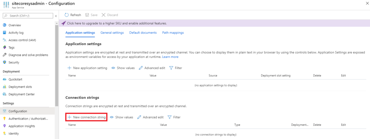
Task: Click Name column header in Application settings table
Action: click(72, 76)
